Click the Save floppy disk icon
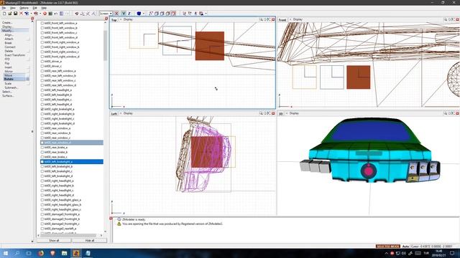460x258 pixels. tap(15, 14)
